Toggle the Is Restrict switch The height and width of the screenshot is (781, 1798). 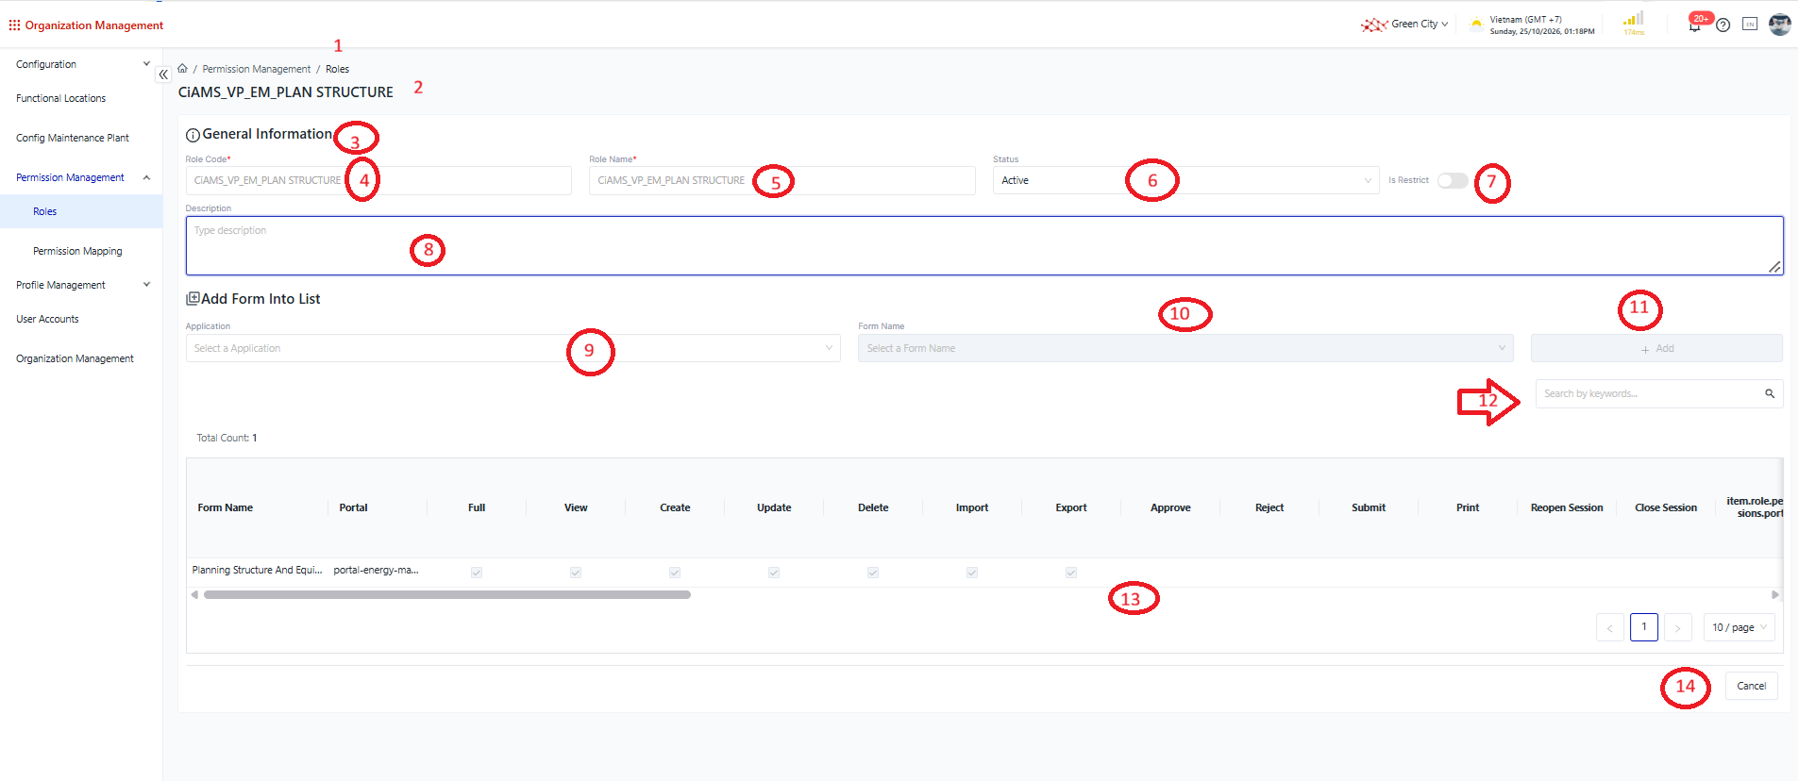(x=1453, y=180)
